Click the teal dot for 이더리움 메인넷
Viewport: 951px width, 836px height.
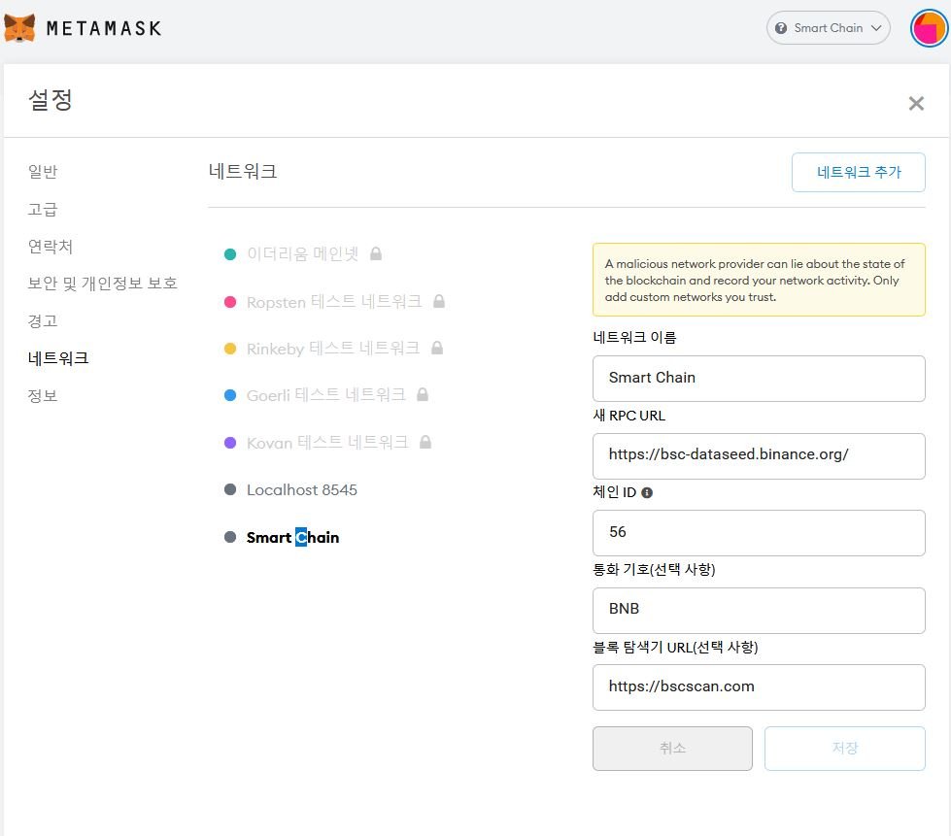(230, 254)
